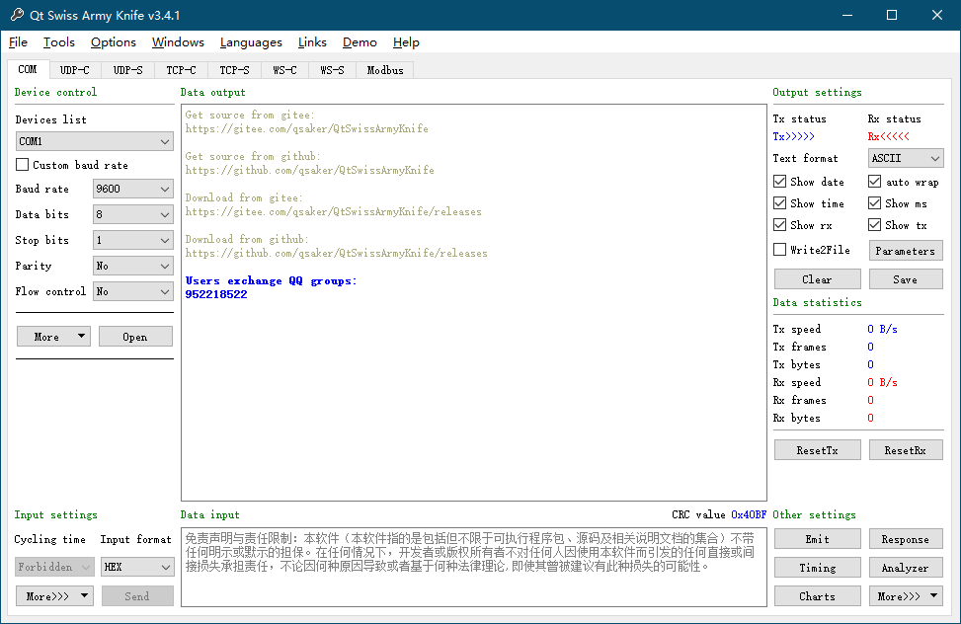This screenshot has height=624, width=961.
Task: Click the CRC value 0x40BF
Action: [x=749, y=514]
